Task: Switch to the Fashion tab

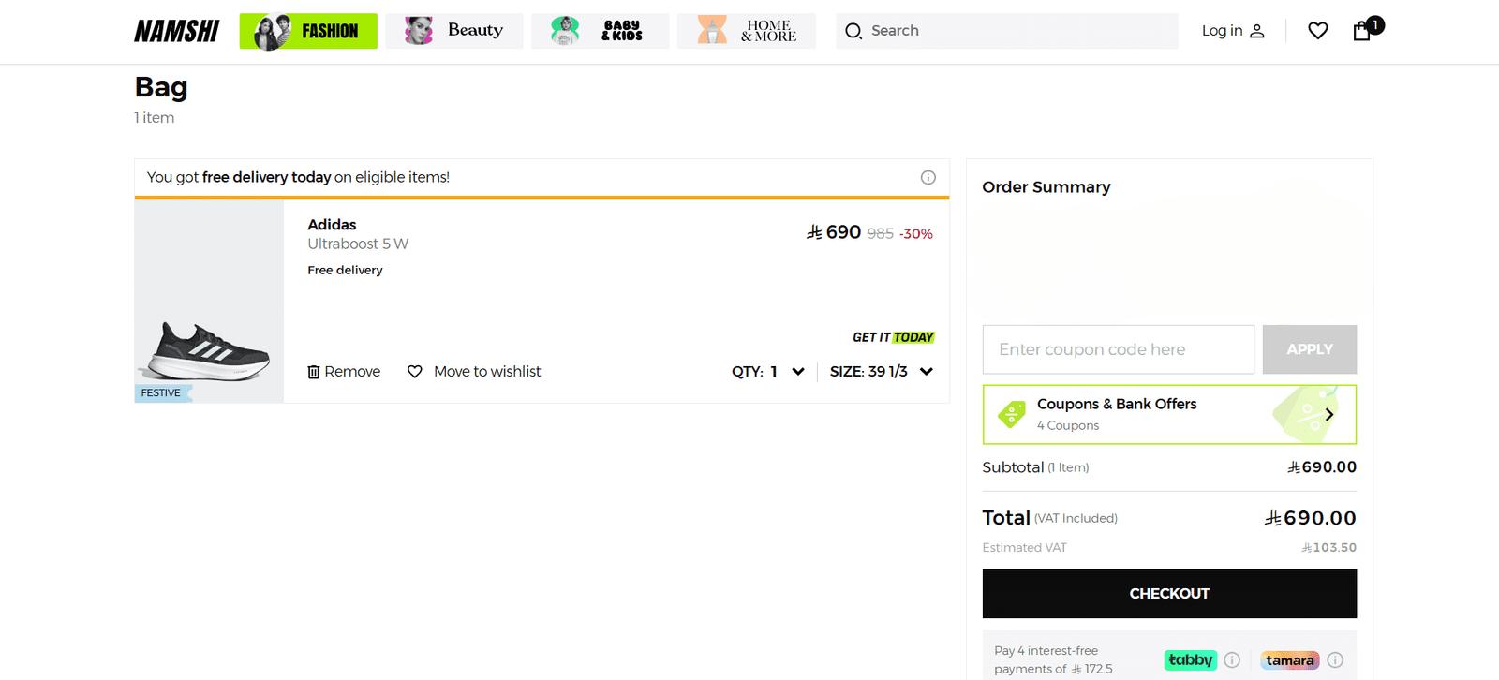Action: pos(308,31)
